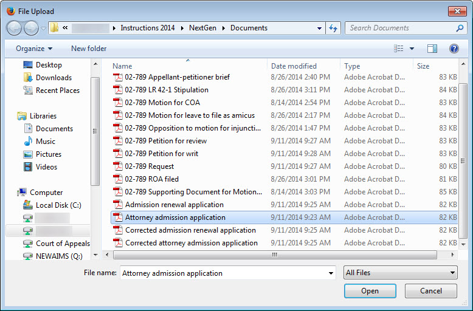Viewport: 473px width, 311px height.
Task: Click the Search Documents field
Action: click(400, 28)
